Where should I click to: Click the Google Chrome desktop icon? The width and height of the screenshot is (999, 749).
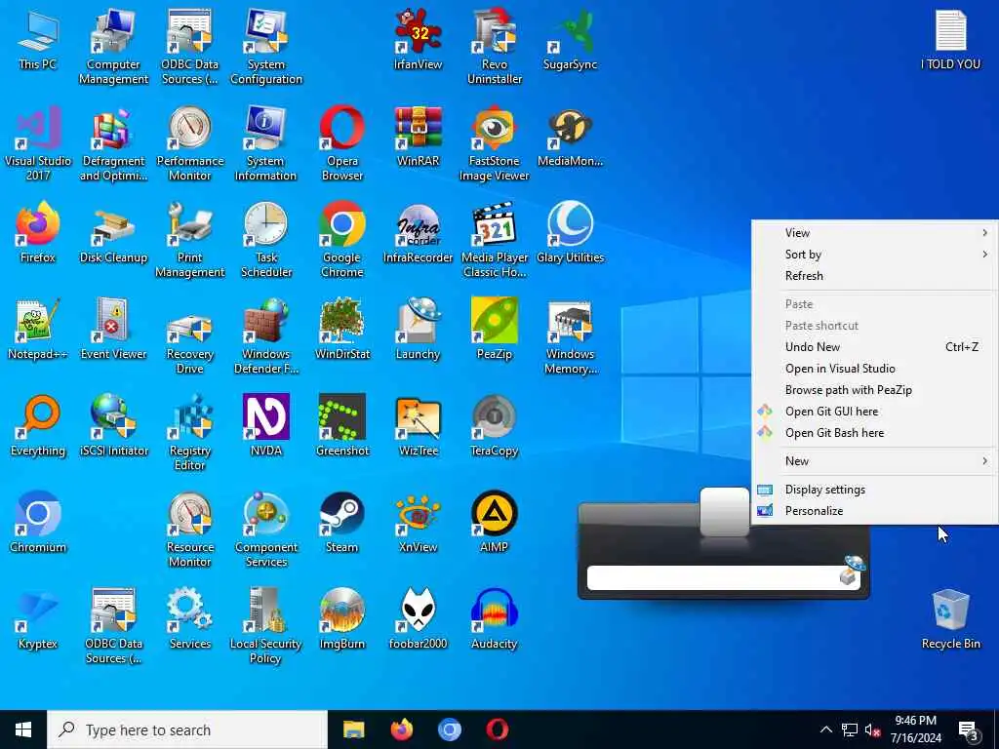(342, 240)
